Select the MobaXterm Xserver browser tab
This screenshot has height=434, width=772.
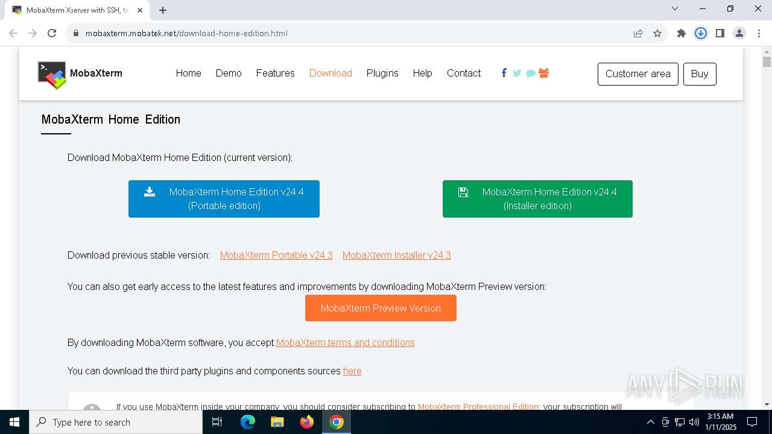(77, 10)
